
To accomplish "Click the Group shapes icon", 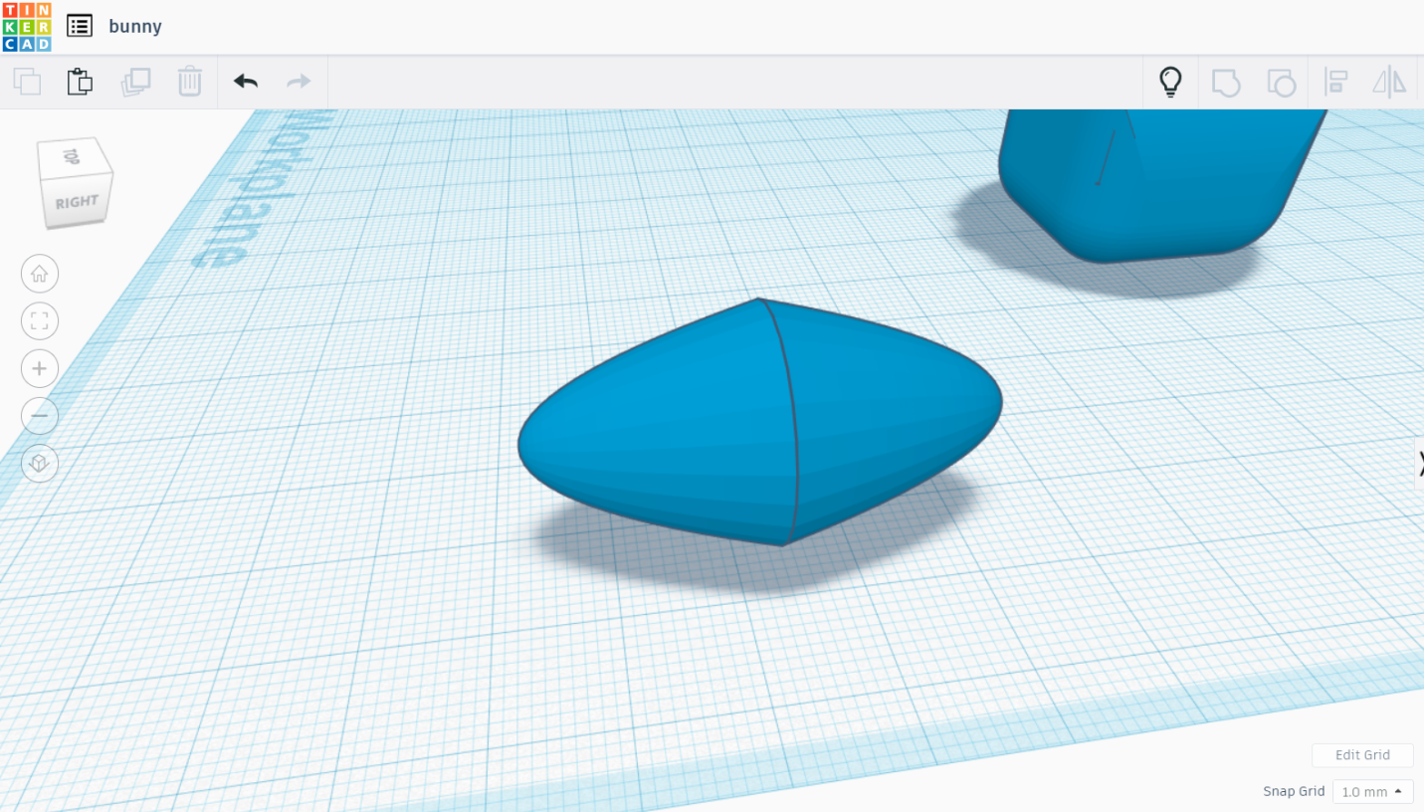I will pyautogui.click(x=1226, y=82).
